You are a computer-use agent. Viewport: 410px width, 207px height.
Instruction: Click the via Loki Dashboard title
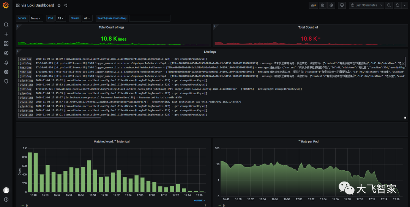coord(38,5)
